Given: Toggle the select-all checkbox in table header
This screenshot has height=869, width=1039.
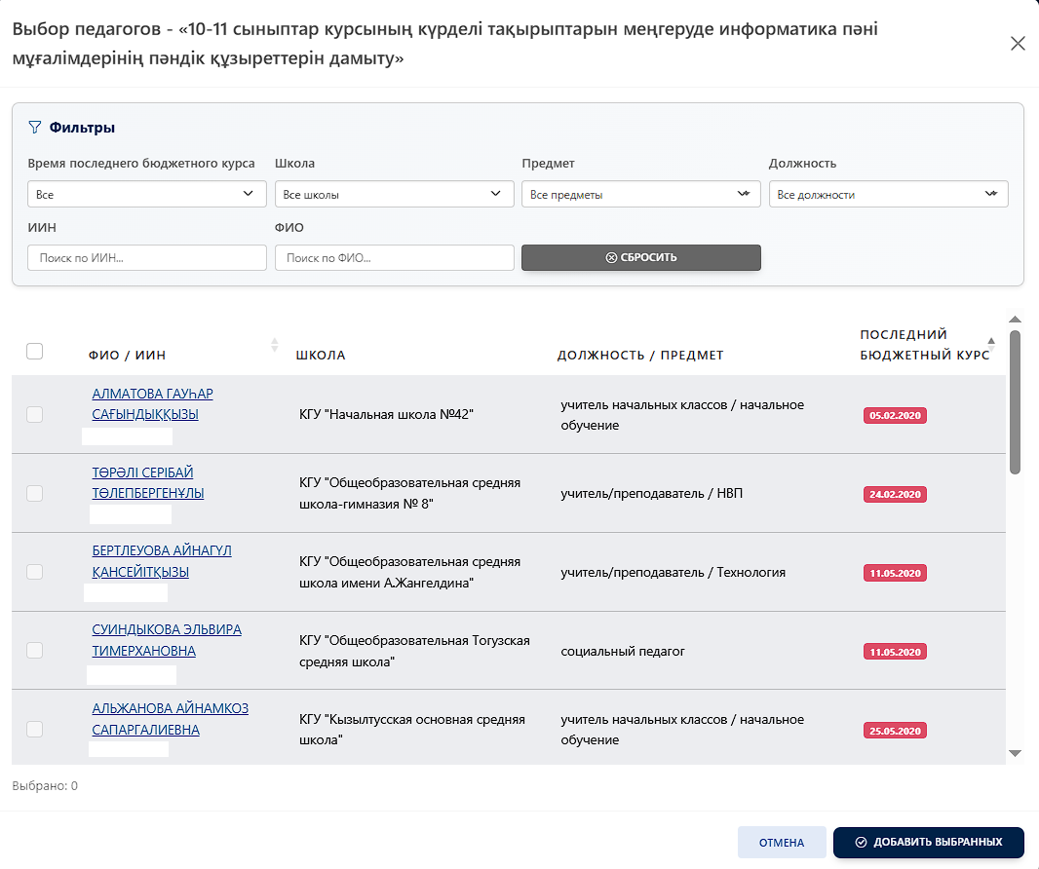Looking at the screenshot, I should click(x=34, y=352).
